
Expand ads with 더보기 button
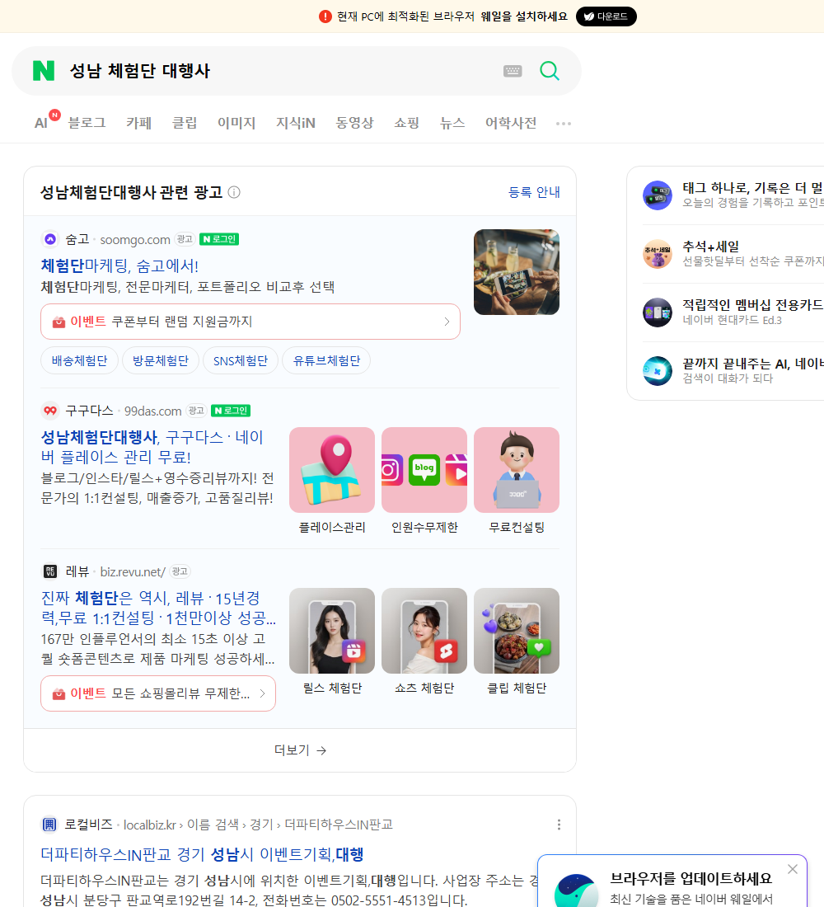click(x=300, y=750)
